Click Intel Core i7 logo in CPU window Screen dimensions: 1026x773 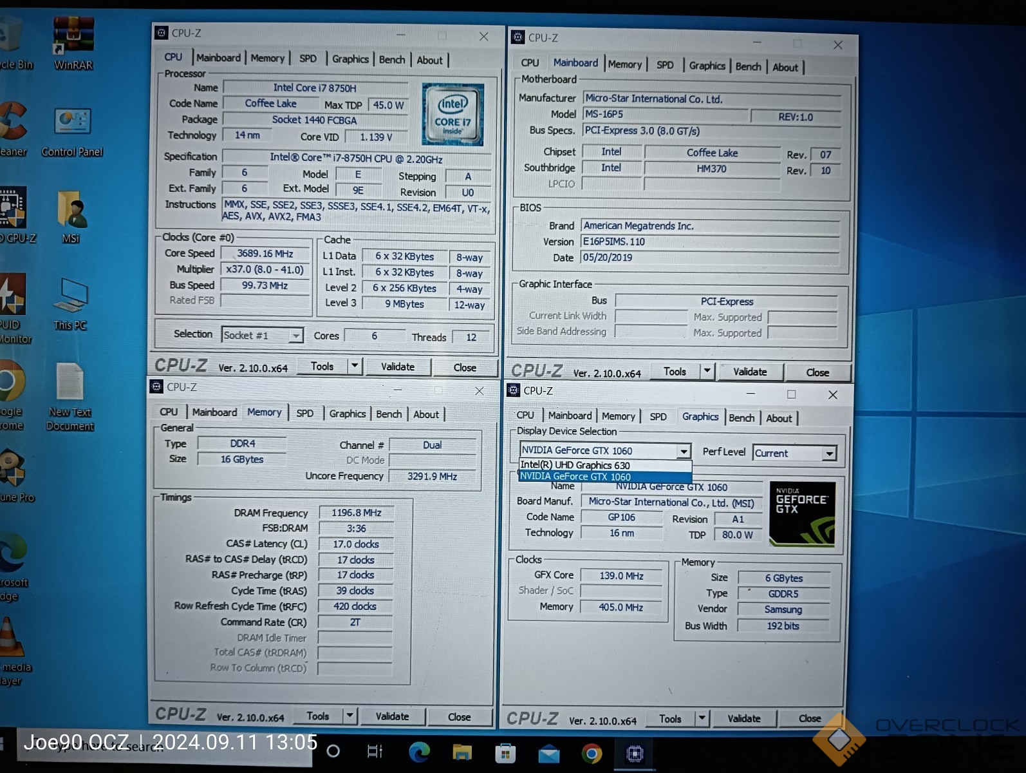[x=452, y=114]
